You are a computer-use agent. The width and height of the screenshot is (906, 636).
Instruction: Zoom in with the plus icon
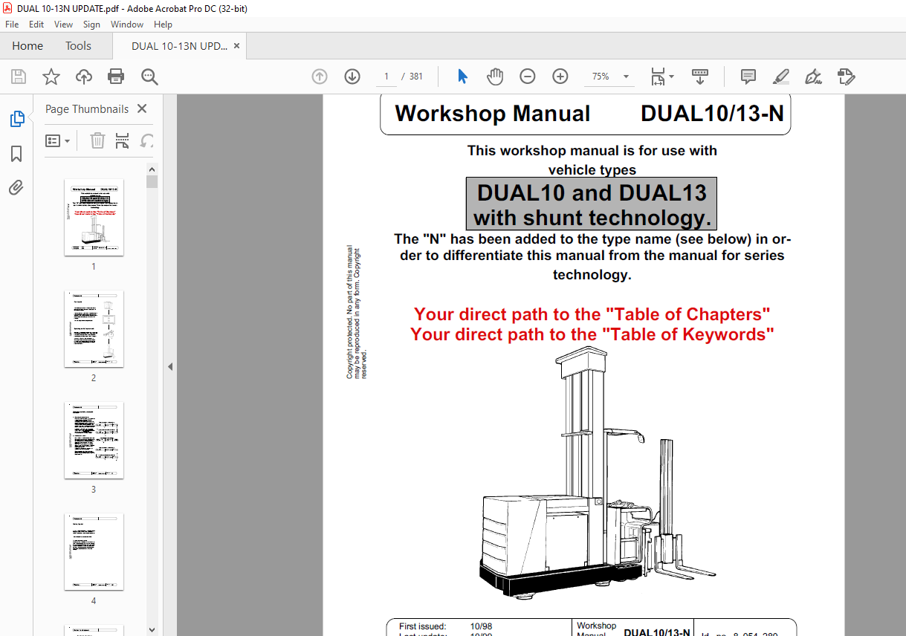[560, 77]
